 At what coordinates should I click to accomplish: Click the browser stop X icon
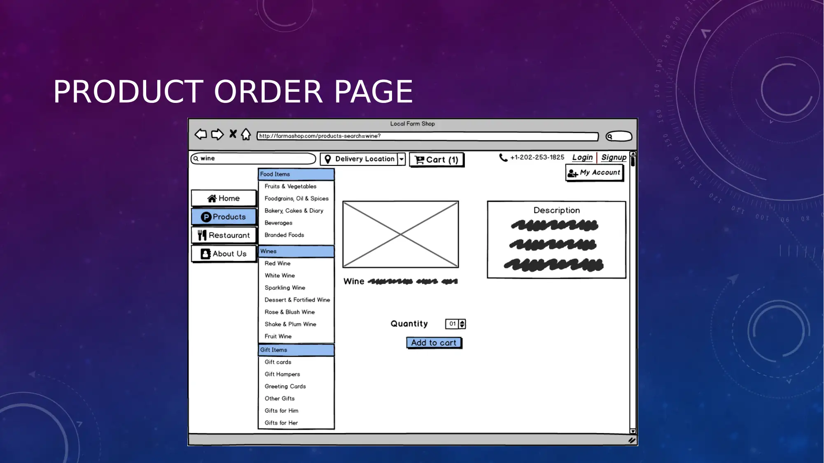coord(233,134)
